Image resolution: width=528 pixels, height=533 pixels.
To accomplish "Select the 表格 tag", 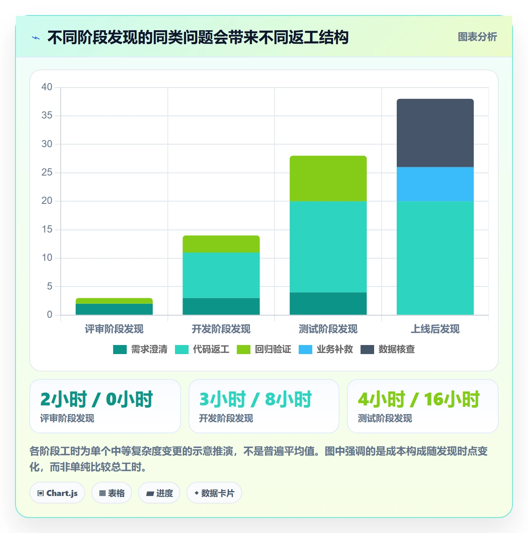I will pyautogui.click(x=112, y=493).
